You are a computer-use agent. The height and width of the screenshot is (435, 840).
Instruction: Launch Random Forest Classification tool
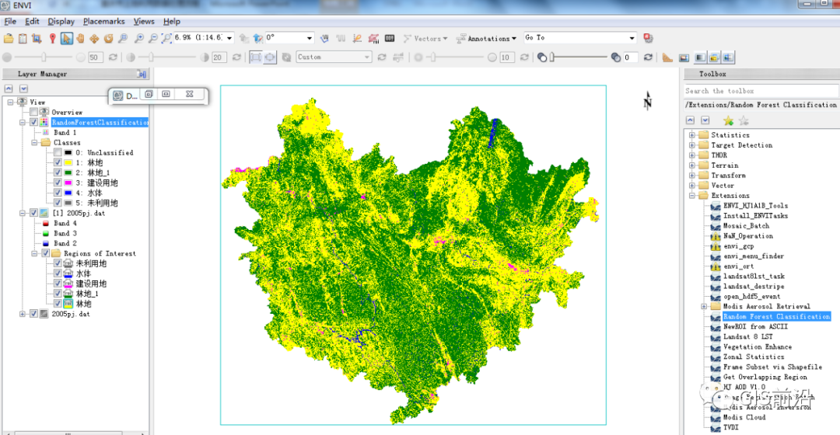[776, 316]
